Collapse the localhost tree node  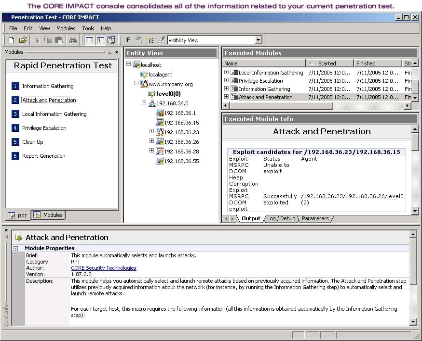point(128,64)
